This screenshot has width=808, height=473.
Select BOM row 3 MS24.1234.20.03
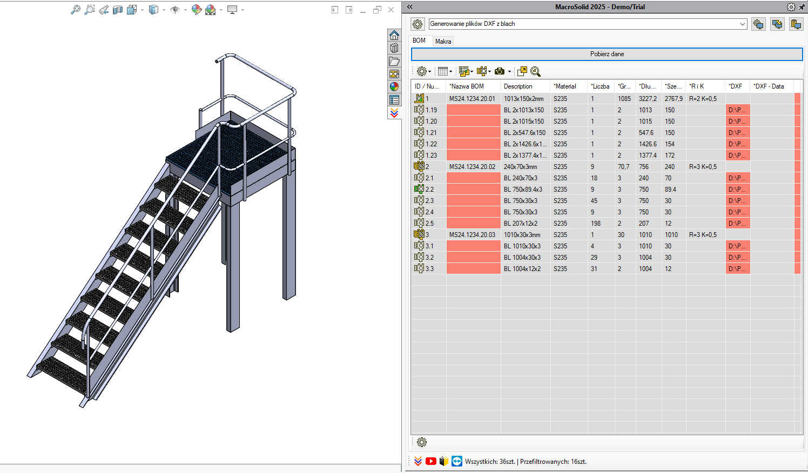pos(605,235)
